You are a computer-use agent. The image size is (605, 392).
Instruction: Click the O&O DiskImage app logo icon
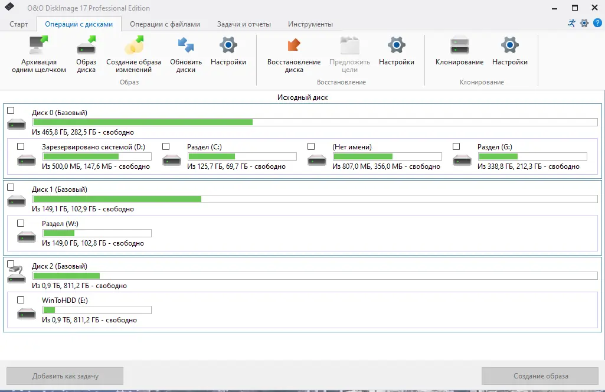tap(9, 6)
